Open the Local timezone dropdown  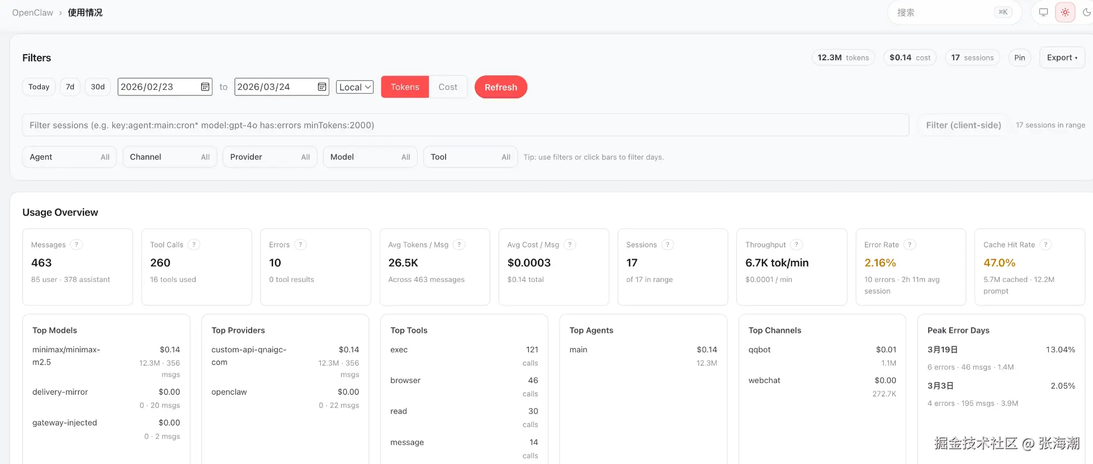click(x=354, y=87)
